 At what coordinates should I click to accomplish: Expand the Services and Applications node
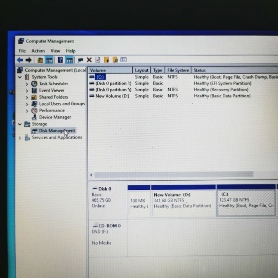[20, 138]
